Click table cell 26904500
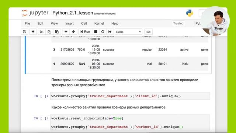Image resolution: width=236 pixels, height=133 pixels. point(67,64)
